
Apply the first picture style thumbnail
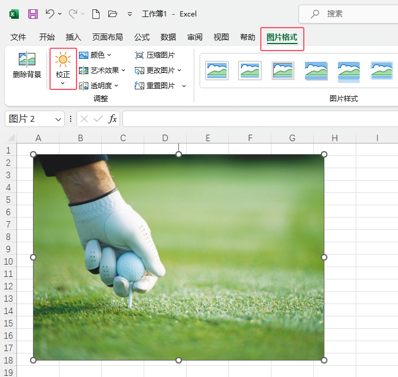click(x=217, y=71)
